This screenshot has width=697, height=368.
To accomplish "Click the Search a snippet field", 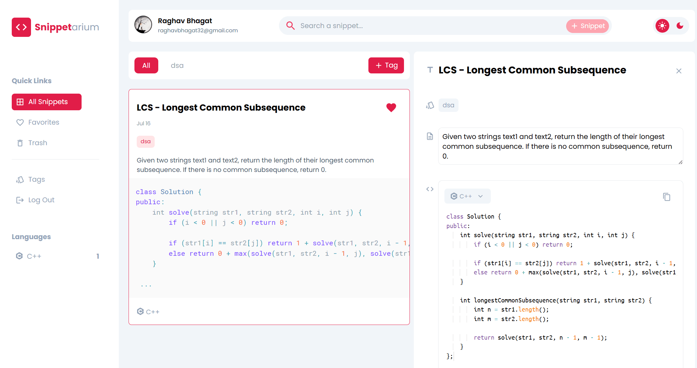I will click(x=424, y=26).
